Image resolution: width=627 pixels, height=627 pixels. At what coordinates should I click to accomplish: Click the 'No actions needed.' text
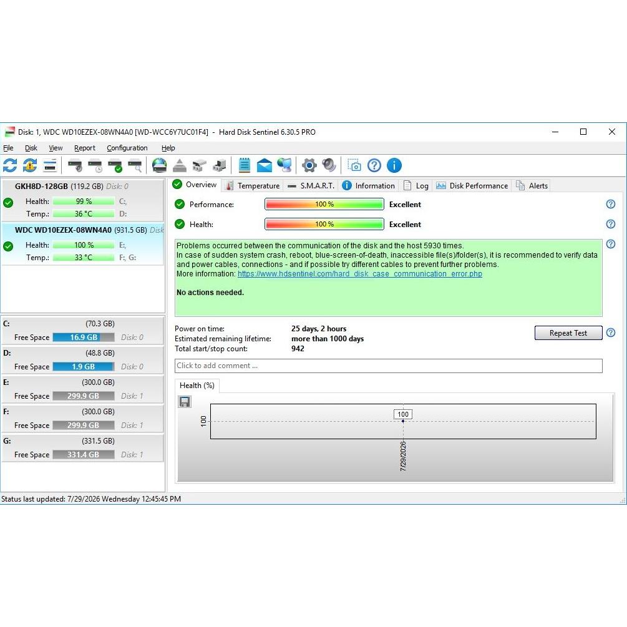tap(210, 293)
